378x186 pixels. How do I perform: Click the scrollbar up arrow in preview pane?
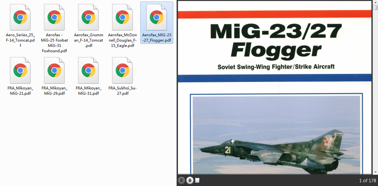tap(376, 2)
